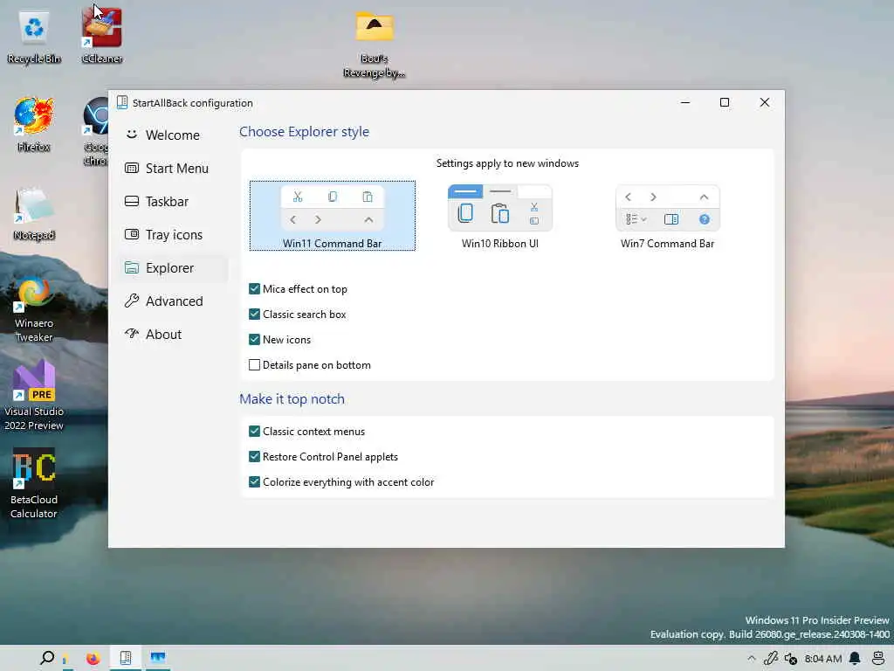Choose Win11 Command Bar style
The width and height of the screenshot is (894, 671).
coord(333,216)
